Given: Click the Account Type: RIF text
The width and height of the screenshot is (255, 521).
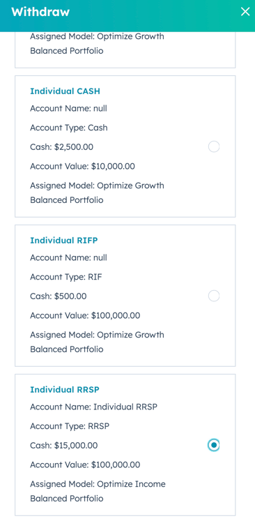Looking at the screenshot, I should pos(65,277).
